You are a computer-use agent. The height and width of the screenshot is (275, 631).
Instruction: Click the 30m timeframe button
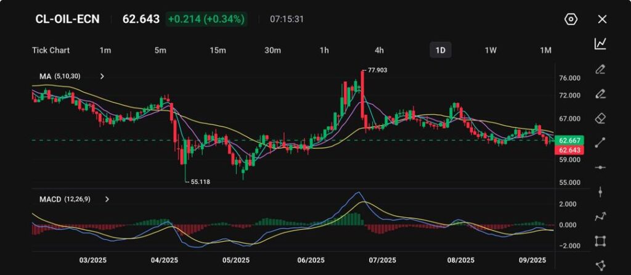pyautogui.click(x=273, y=50)
